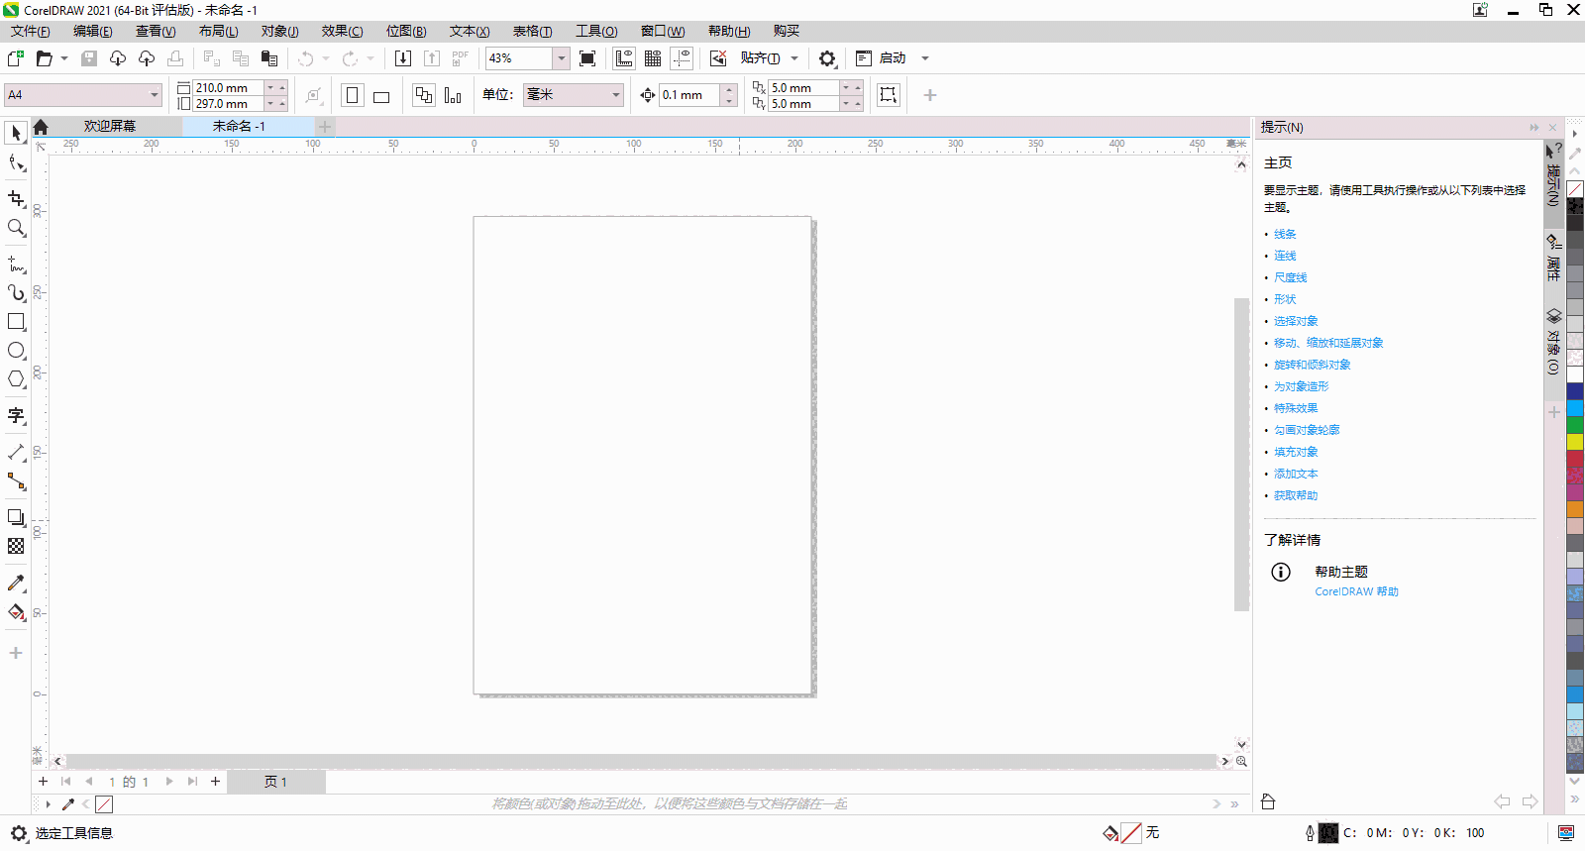Expand the A4 page size dropdown

click(155, 95)
